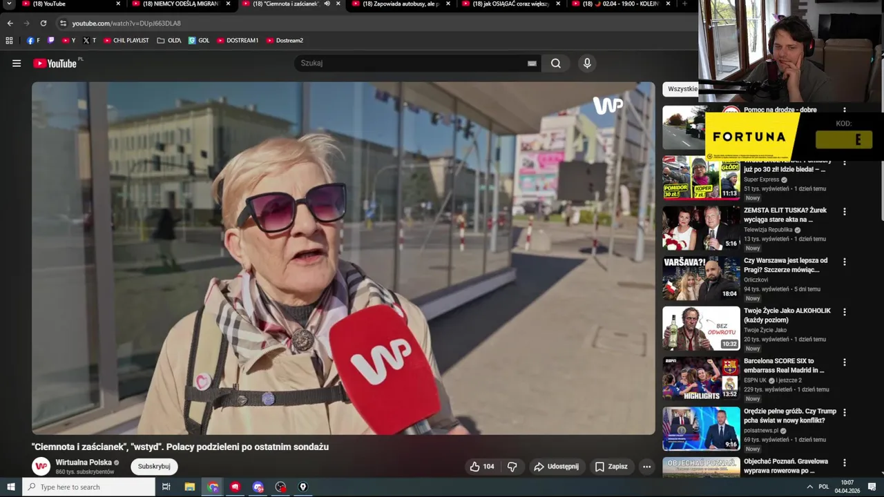
Task: Open the Windows notification center
Action: (872, 487)
